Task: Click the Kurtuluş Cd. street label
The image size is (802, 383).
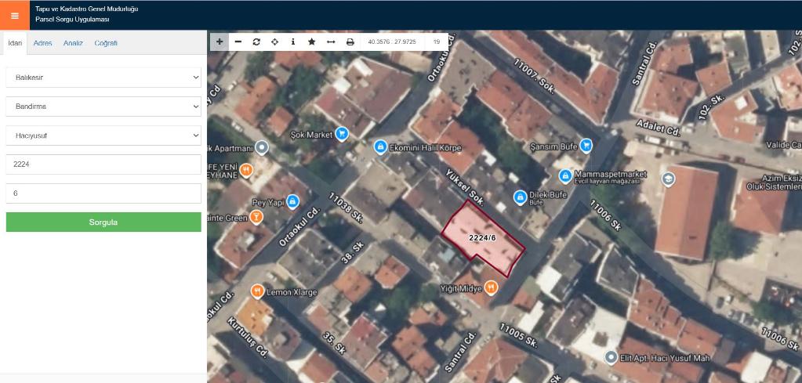Action: (248, 337)
